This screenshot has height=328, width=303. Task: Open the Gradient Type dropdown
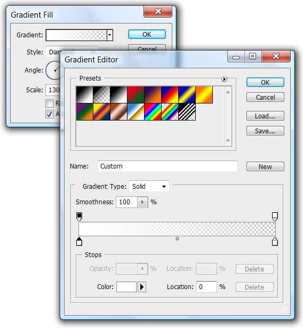click(x=149, y=186)
